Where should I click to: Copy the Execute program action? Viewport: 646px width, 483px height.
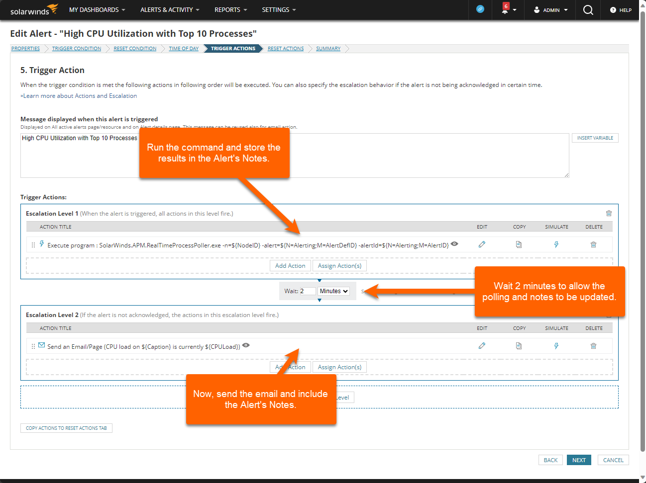[519, 244]
